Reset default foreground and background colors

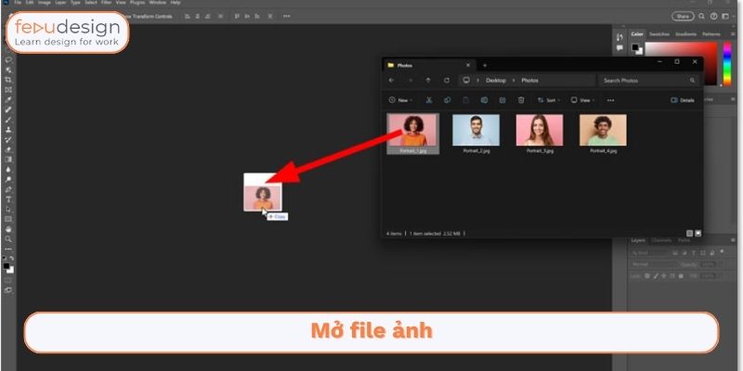click(5, 259)
